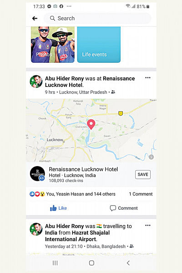
Task: Open the 1 Comment link
Action: click(141, 194)
